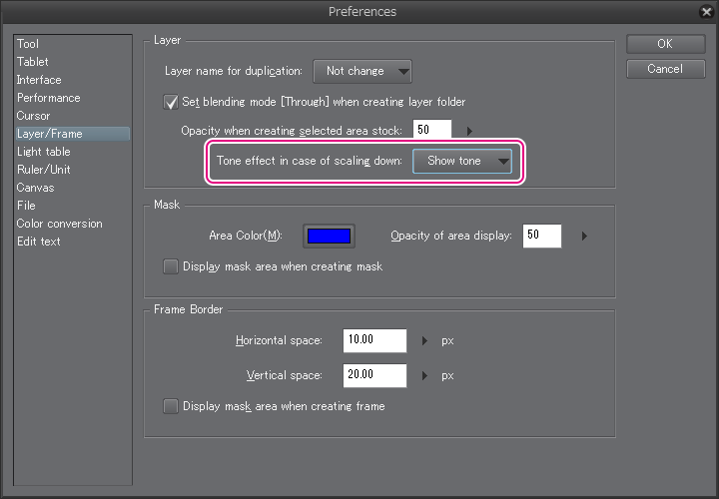
Task: Click the Horizontal space input field
Action: (373, 340)
